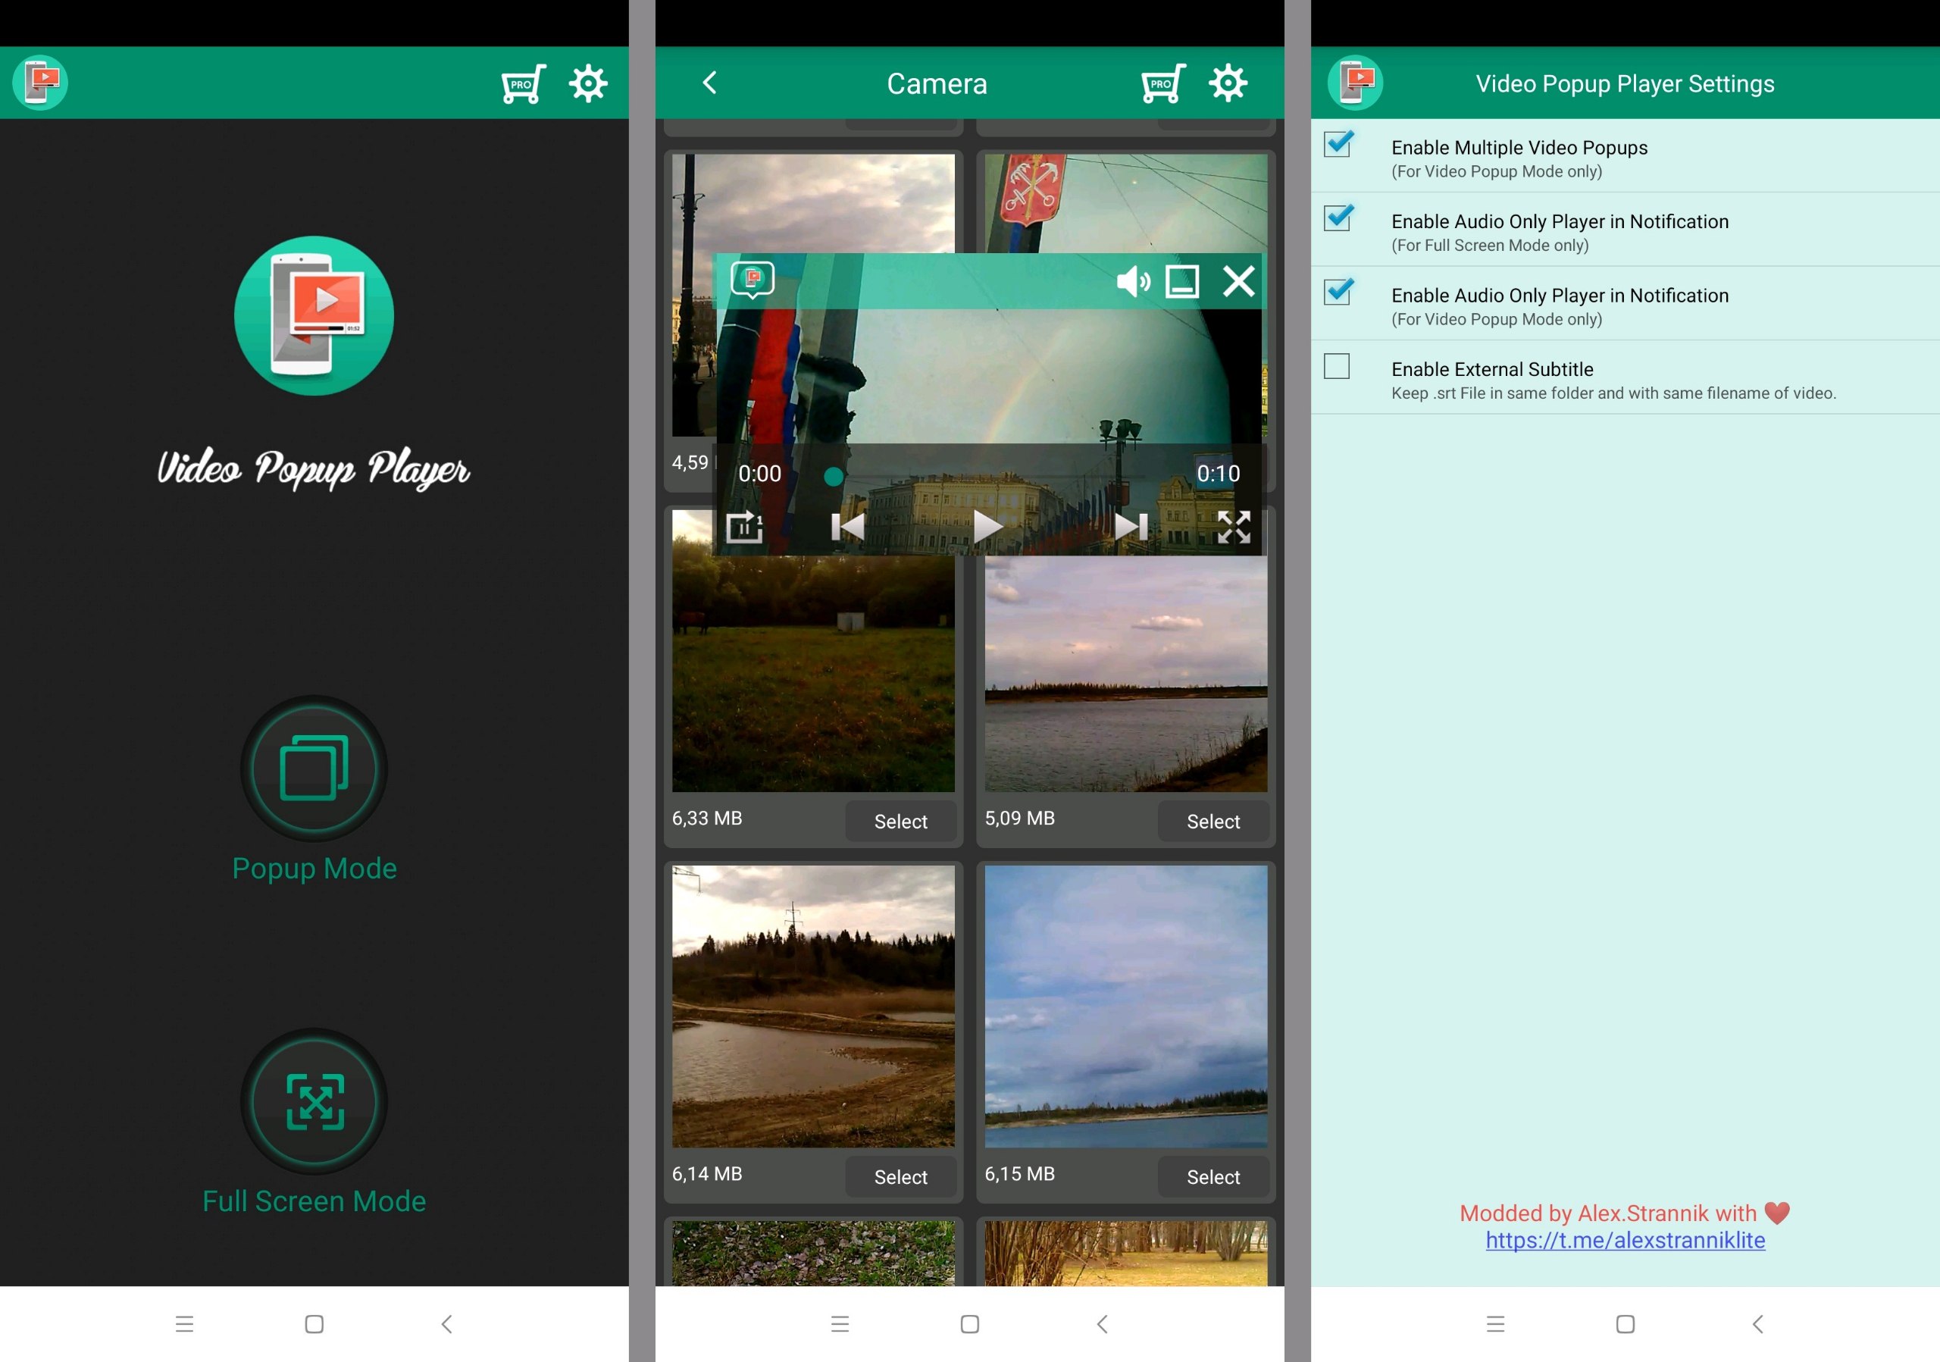
Task: Select the 6,14 MB video
Action: [x=901, y=1177]
